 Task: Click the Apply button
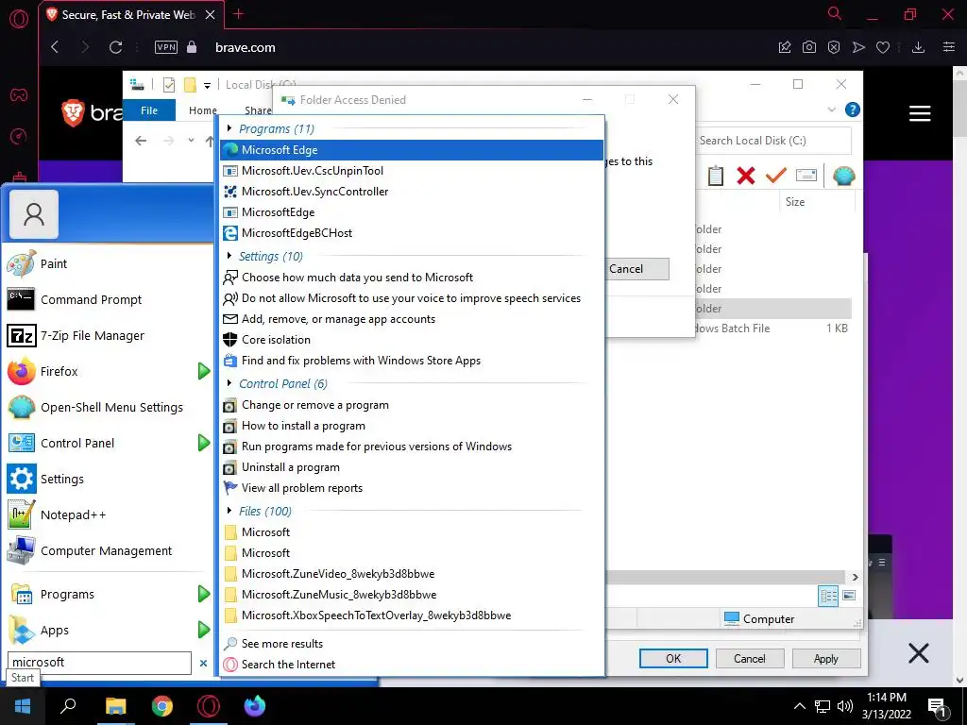click(825, 658)
